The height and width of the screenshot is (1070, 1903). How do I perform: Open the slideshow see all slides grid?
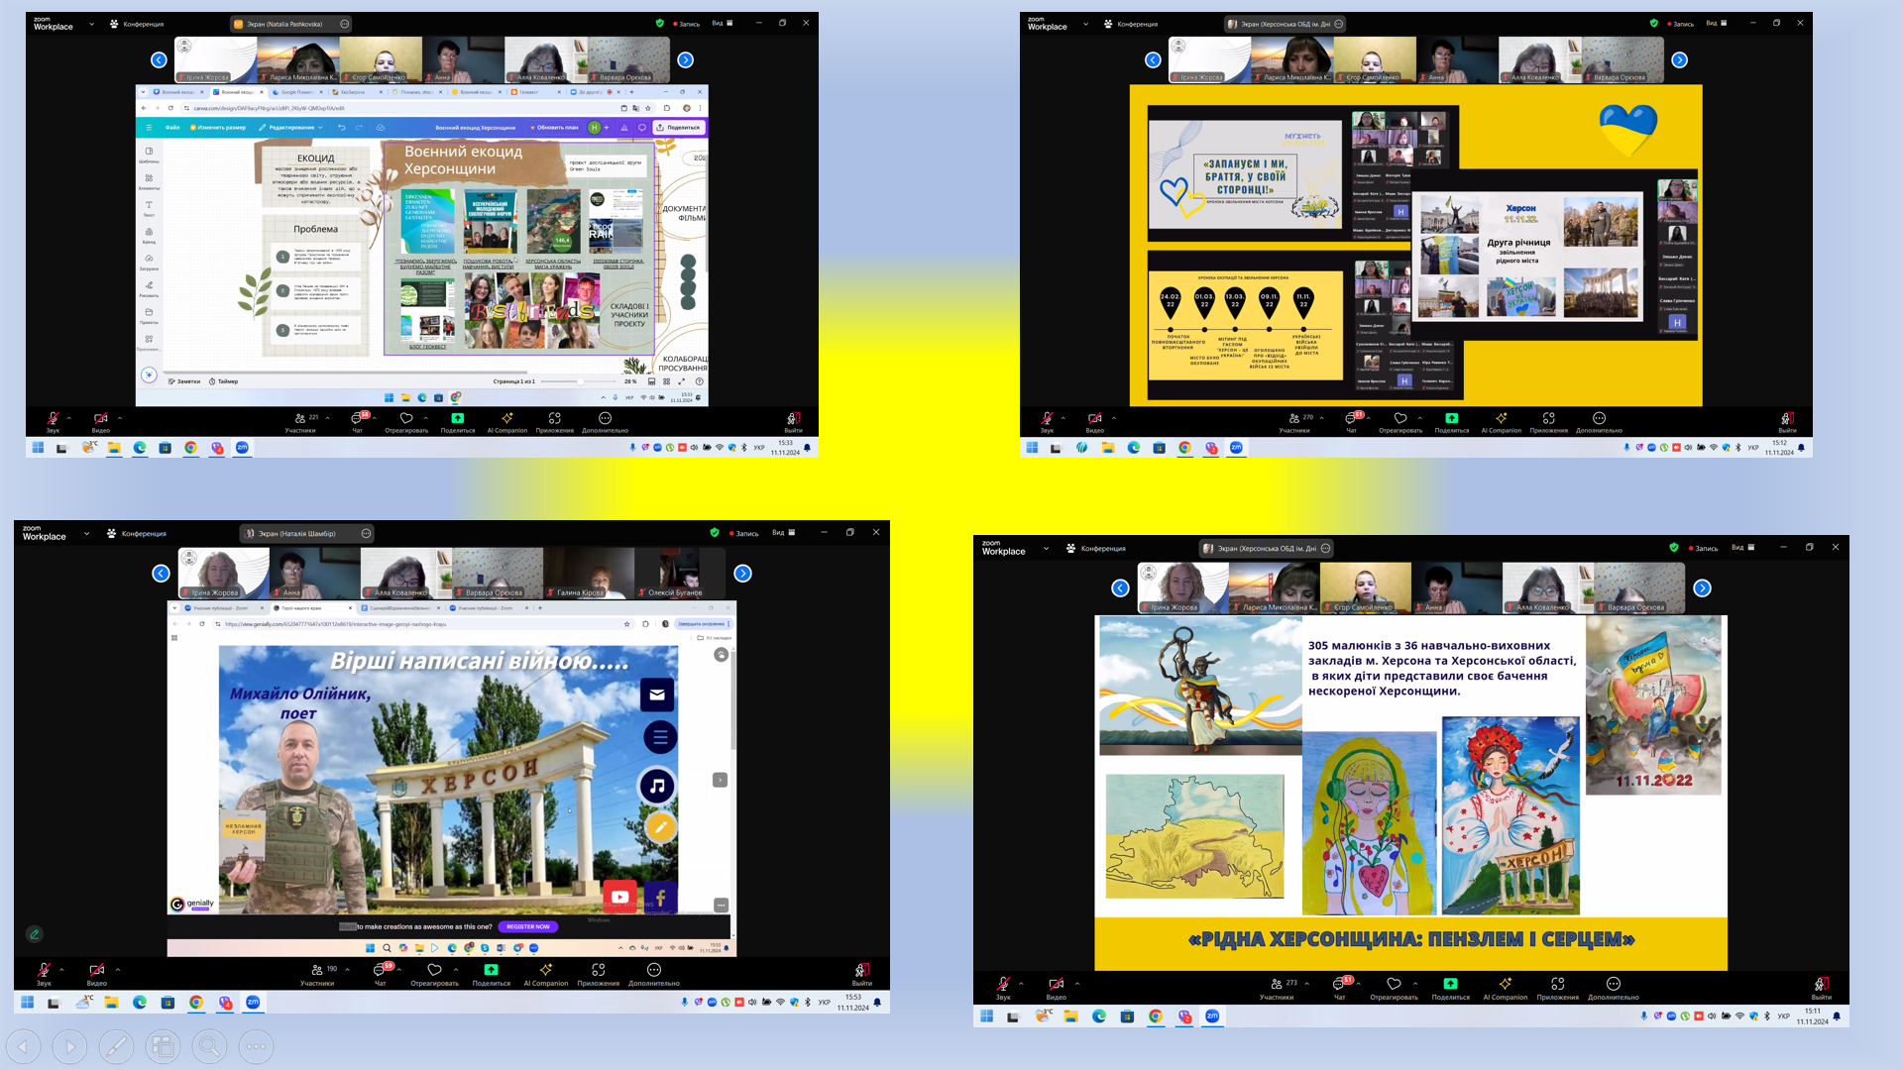pyautogui.click(x=163, y=1046)
